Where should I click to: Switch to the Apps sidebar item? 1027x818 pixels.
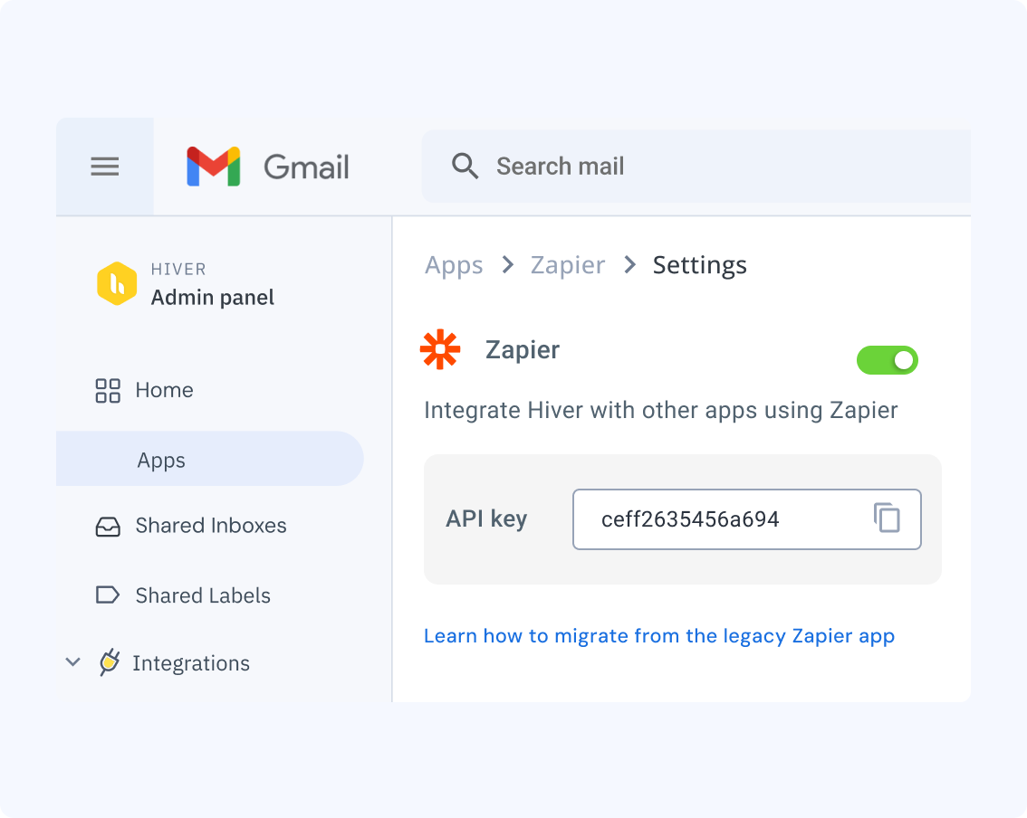pyautogui.click(x=161, y=460)
